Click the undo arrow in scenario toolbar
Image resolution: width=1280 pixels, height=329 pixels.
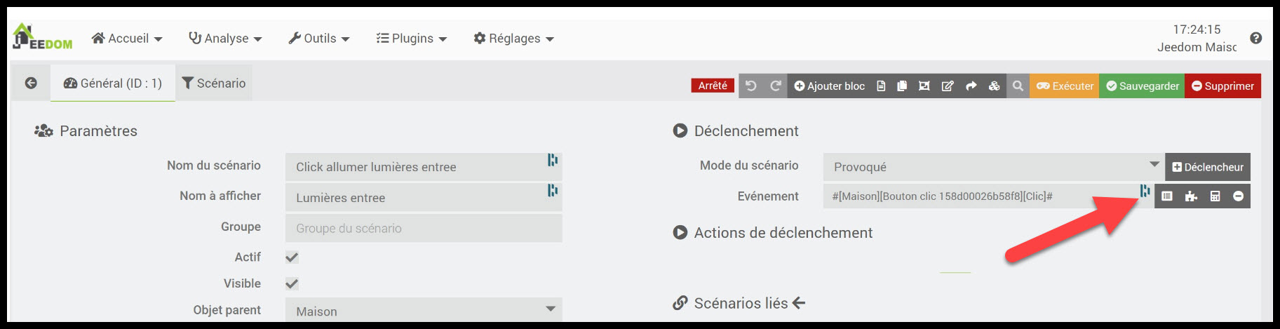click(x=751, y=86)
